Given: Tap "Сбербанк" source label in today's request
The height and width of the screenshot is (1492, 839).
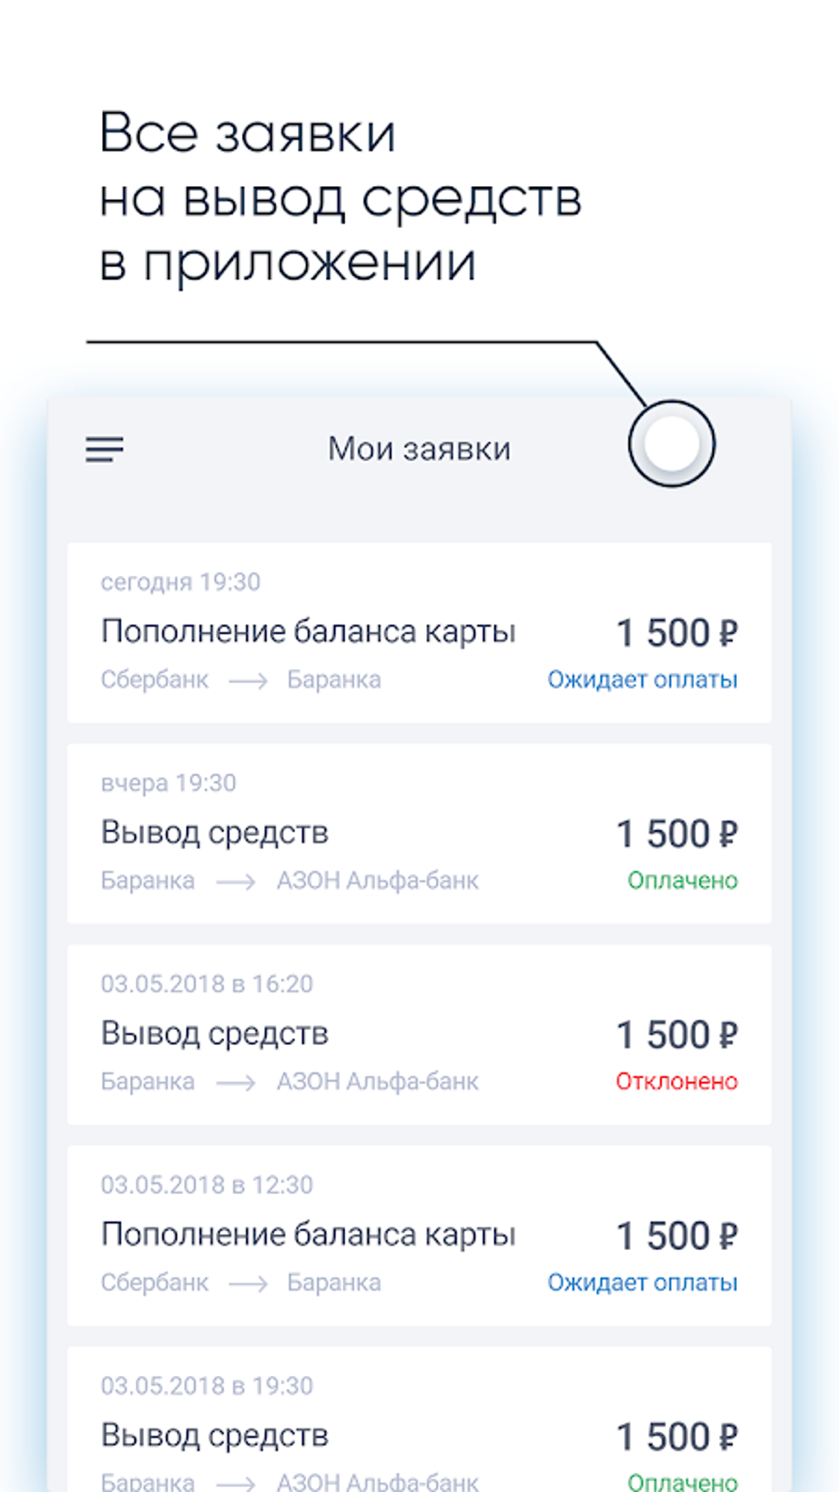Looking at the screenshot, I should 155,680.
